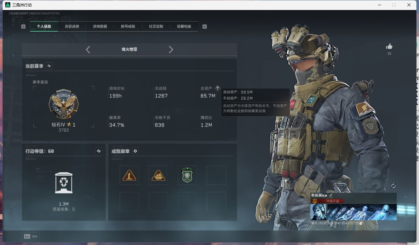This screenshot has width=419, height=245.
Task: Click the rotate character icon
Action: pos(393,186)
